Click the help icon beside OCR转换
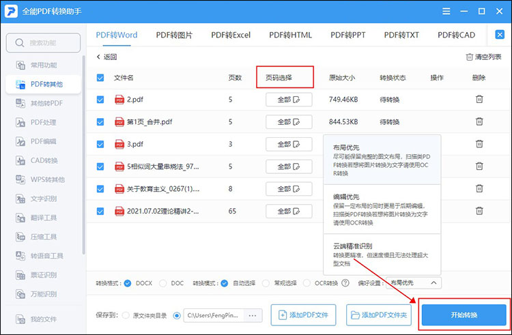The height and width of the screenshot is (335, 512). tap(345, 283)
